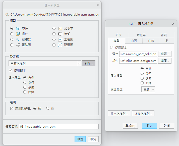Click the 細節... button

(89, 63)
